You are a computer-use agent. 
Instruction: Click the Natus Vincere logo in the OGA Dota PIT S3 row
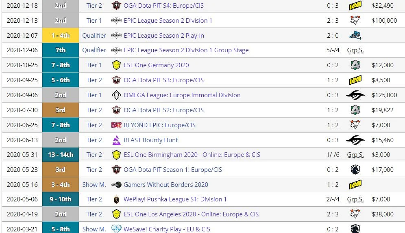(x=355, y=80)
